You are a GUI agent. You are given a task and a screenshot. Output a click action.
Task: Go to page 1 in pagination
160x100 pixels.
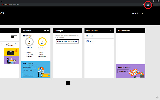click(x=68, y=83)
